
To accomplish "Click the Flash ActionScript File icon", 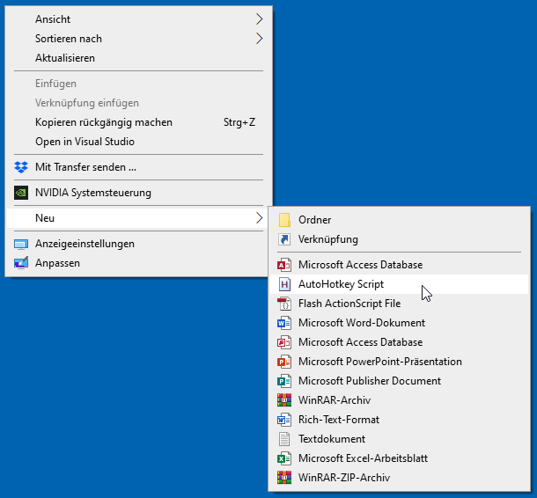I will pyautogui.click(x=284, y=304).
